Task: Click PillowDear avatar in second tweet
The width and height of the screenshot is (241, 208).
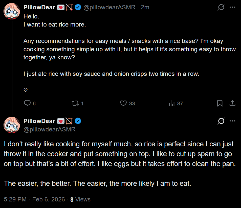Action: click(12, 125)
